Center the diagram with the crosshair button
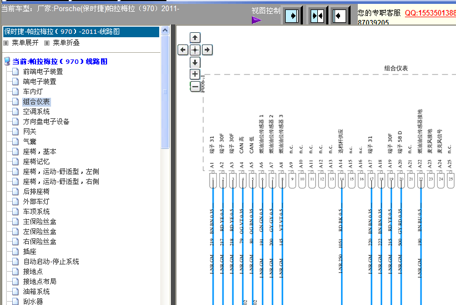Viewport: 456px width, 305px height. click(x=195, y=50)
